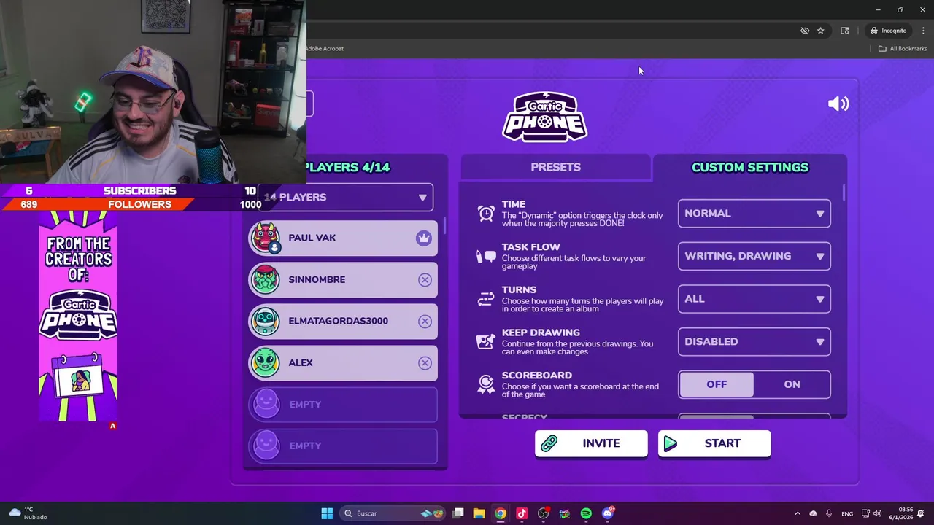Click the crown icon next to PAUL VAK
Viewport: 934px width, 525px height.
424,238
